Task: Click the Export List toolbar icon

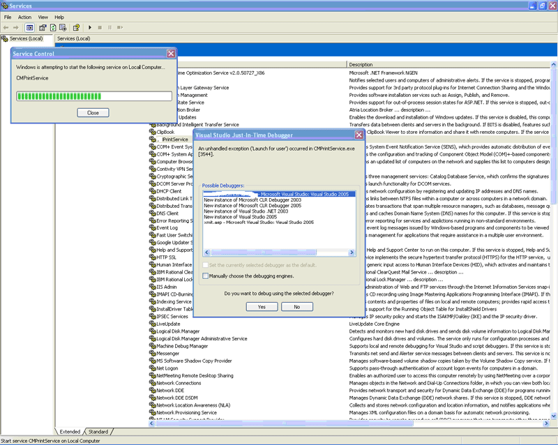Action: click(63, 27)
